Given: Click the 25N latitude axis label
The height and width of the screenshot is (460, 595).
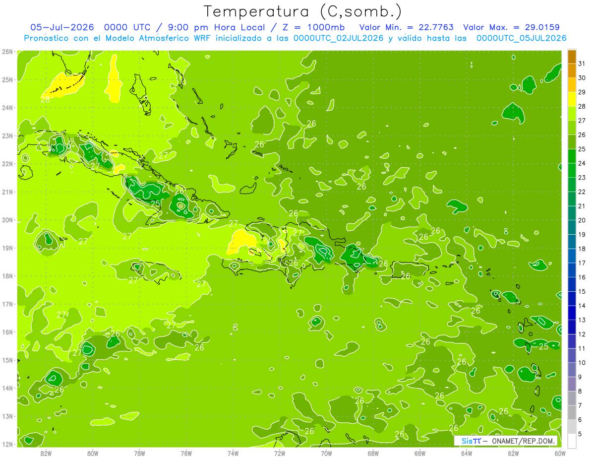Looking at the screenshot, I should click(7, 79).
